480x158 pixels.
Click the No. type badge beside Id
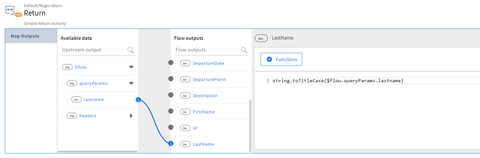tap(185, 128)
